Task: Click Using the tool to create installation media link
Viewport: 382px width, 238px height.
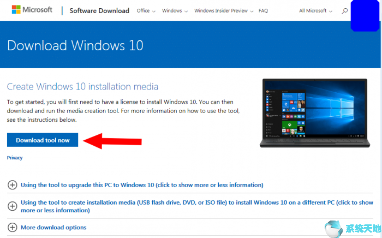Action: click(x=197, y=206)
